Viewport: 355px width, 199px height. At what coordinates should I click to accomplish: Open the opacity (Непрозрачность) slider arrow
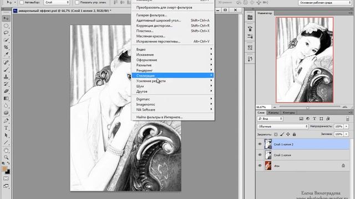click(346, 127)
